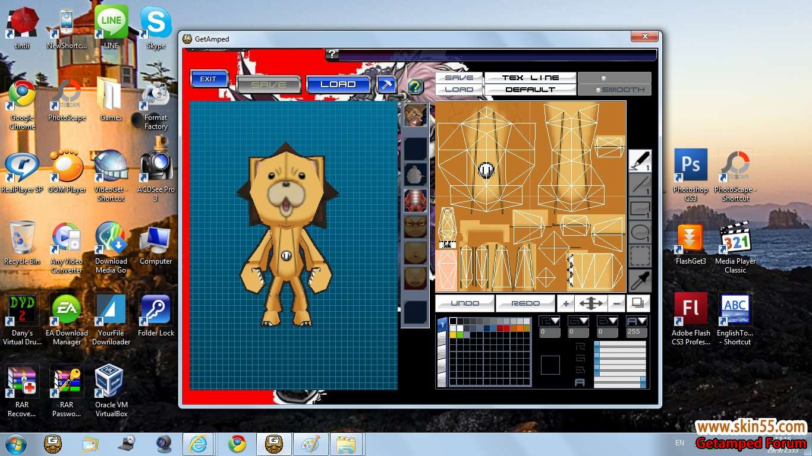
Task: Open Paint from the taskbar
Action: pyautogui.click(x=310, y=444)
